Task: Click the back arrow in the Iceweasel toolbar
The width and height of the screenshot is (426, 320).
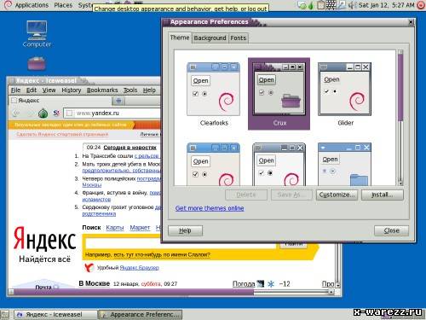Action: click(x=16, y=113)
